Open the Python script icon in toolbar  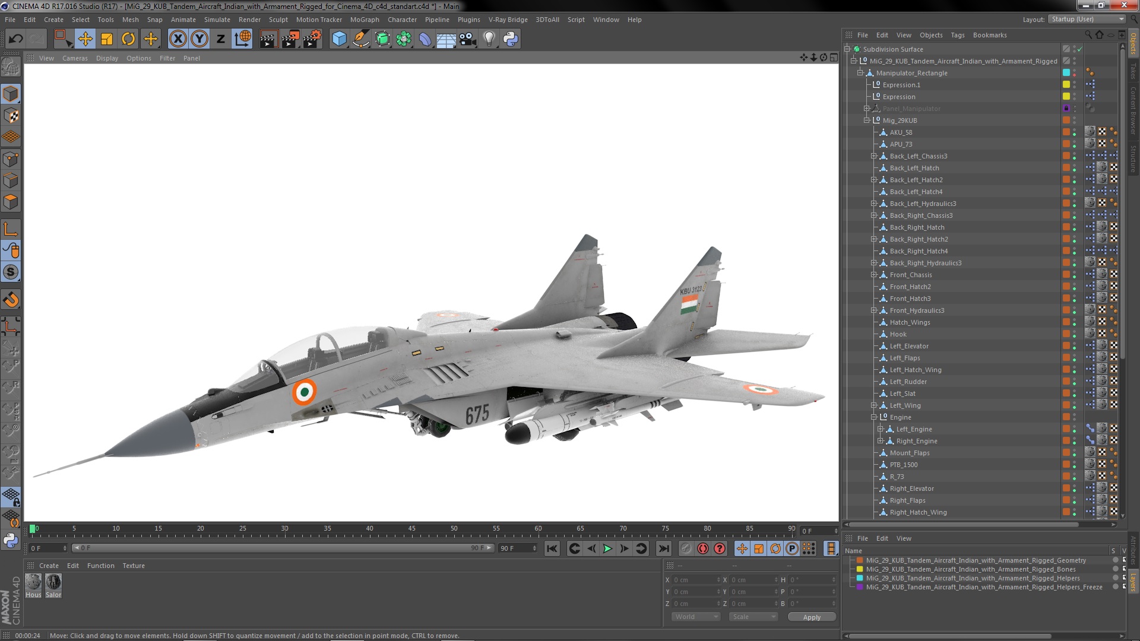coord(511,39)
